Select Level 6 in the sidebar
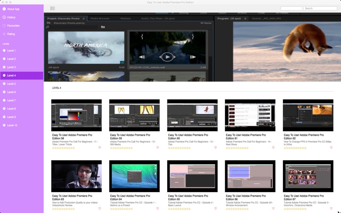Image resolution: width=341 pixels, height=213 pixels. 22,92
